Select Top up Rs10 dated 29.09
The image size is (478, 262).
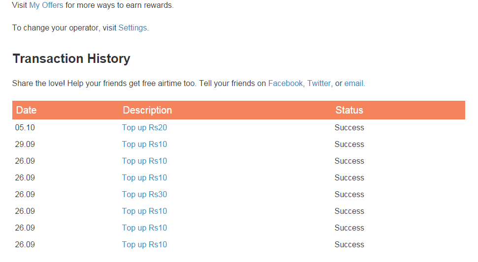click(144, 144)
